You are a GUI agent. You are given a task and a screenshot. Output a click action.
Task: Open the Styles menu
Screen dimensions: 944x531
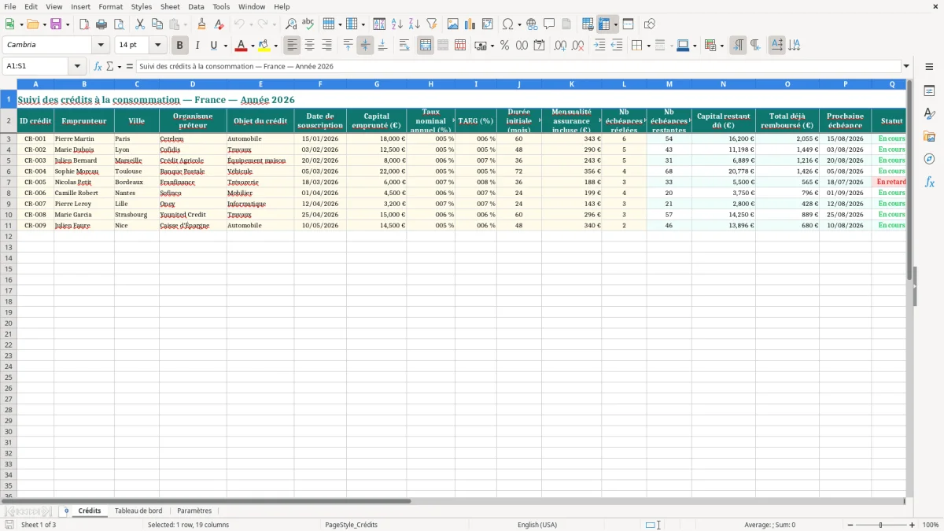pos(142,6)
